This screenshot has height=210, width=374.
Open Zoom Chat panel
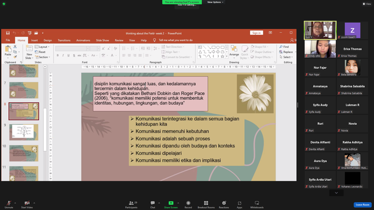pos(153,204)
